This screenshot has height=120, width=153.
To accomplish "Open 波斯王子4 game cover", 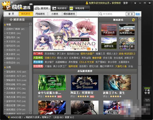I will click(117, 82).
